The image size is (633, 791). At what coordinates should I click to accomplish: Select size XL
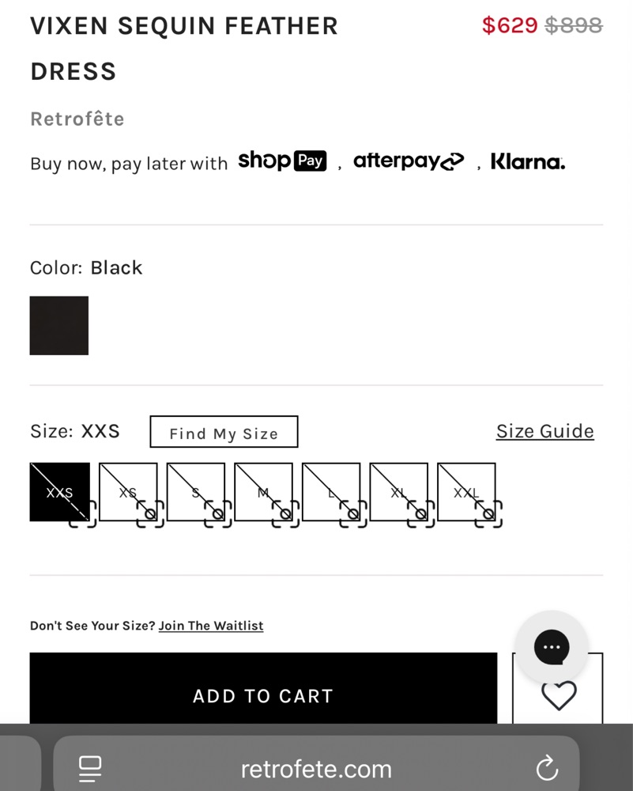398,492
